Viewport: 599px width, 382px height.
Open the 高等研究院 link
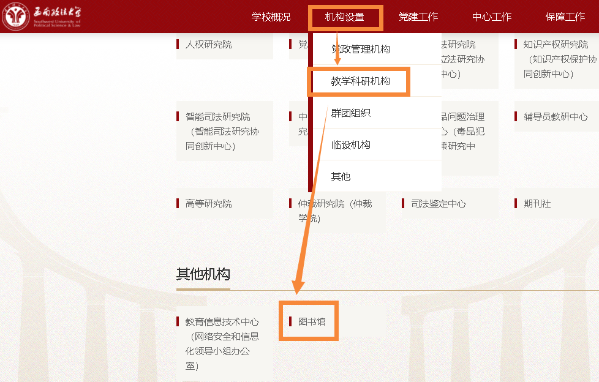(x=209, y=204)
